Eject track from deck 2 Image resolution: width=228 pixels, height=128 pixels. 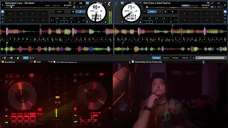click(x=140, y=22)
